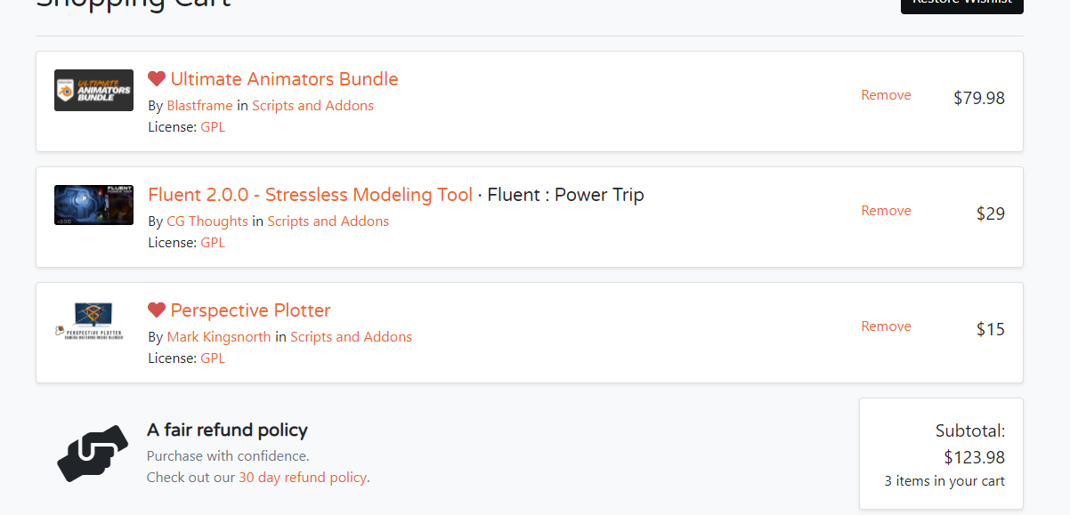The width and height of the screenshot is (1070, 515).
Task: Open Ultimate Animators Bundle product thumbnail
Action: point(93,91)
